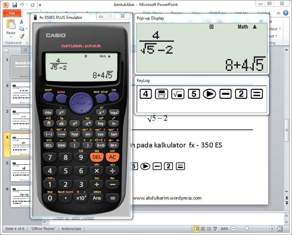Click the calculator MODE SETUP key
Screen dimensions: 292x235
point(101,99)
